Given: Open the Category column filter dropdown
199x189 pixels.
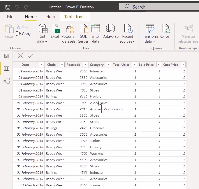Looking at the screenshot, I should coord(109,65).
